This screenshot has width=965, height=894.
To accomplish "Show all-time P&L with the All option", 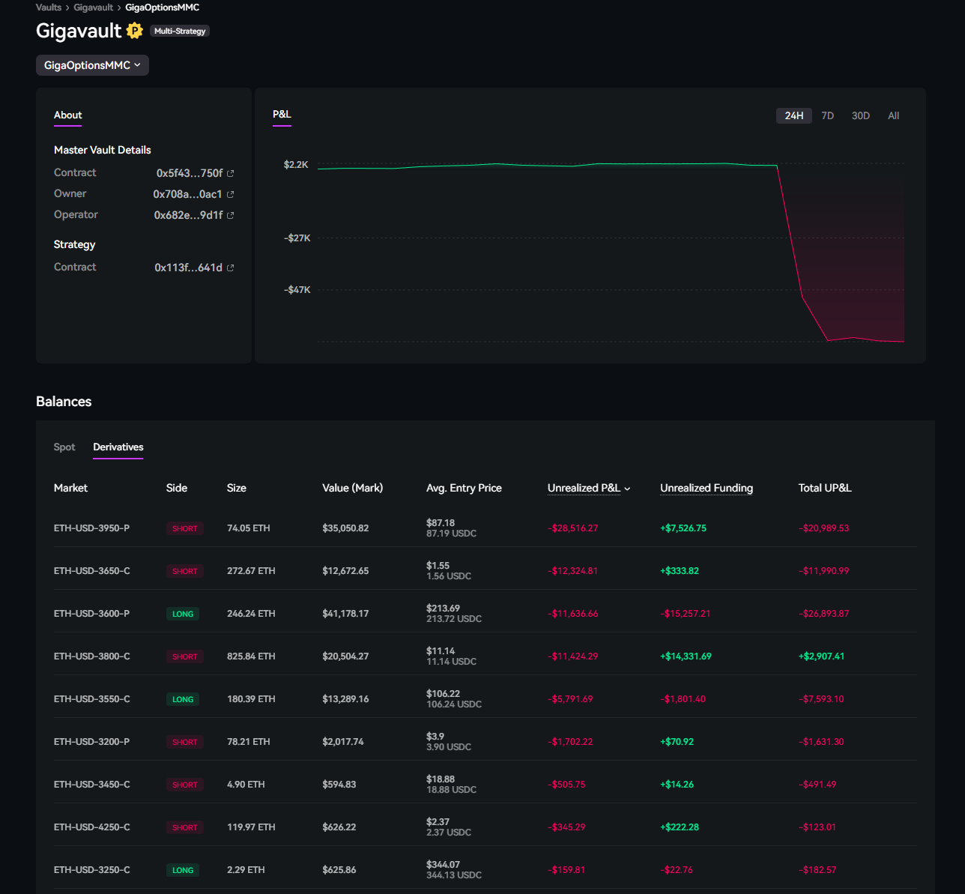I will (893, 115).
